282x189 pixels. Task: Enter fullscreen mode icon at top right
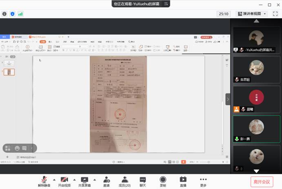click(275, 13)
